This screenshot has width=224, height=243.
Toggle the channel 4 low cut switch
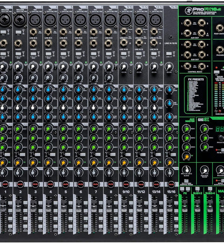coord(49,54)
